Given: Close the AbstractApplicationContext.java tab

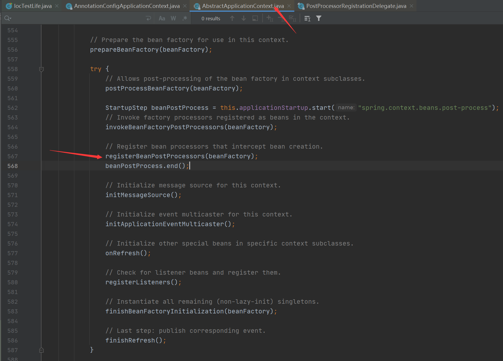Looking at the screenshot, I should tap(289, 6).
